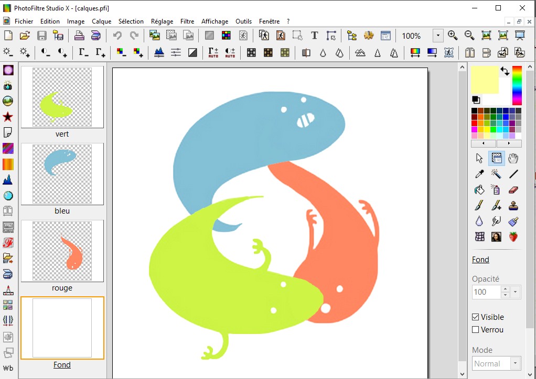Swap foreground and background colors
Screen dimensions: 536x379
tap(505, 71)
